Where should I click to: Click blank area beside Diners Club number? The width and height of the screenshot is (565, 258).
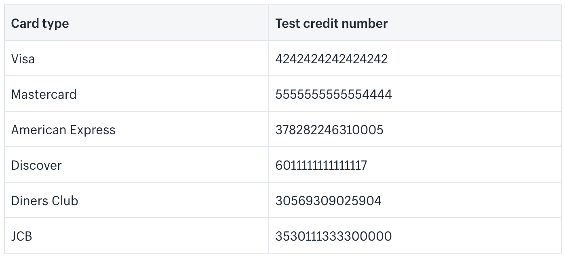pos(471,201)
